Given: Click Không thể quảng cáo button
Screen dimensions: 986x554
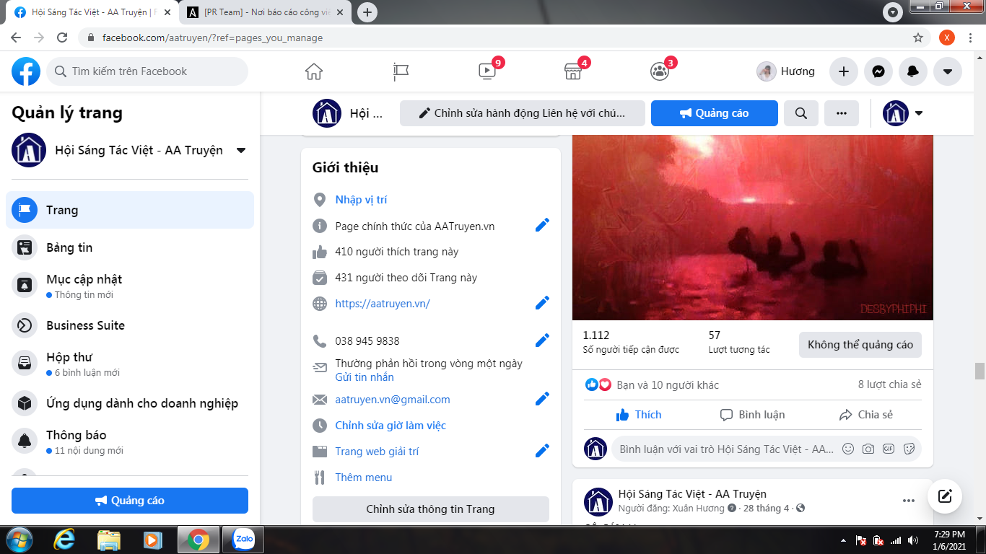Looking at the screenshot, I should coord(860,345).
